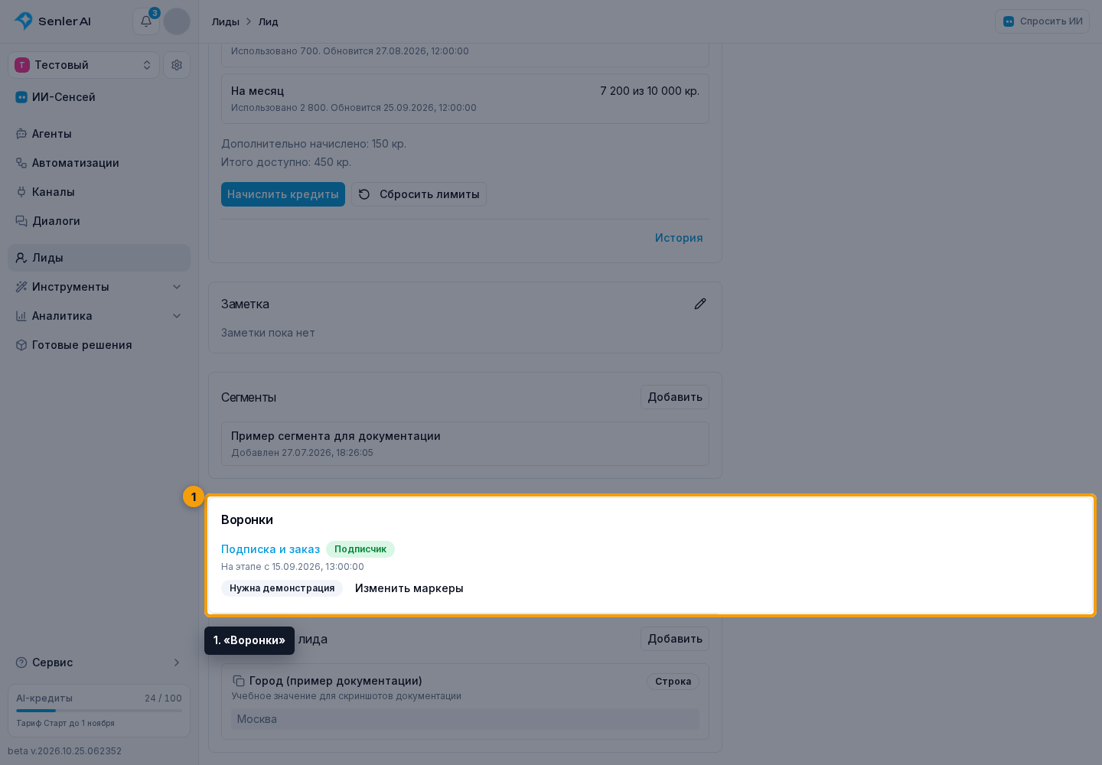
Task: Expand the Аналитика submenu
Action: coord(99,316)
